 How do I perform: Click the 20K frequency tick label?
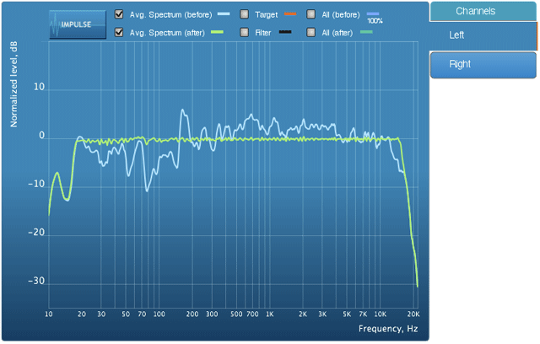(413, 314)
